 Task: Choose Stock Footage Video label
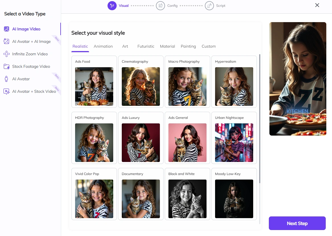tap(31, 66)
